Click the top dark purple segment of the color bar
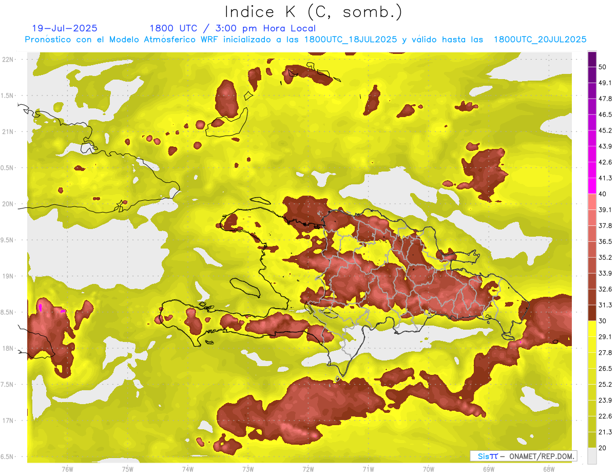616x476 pixels. point(592,60)
